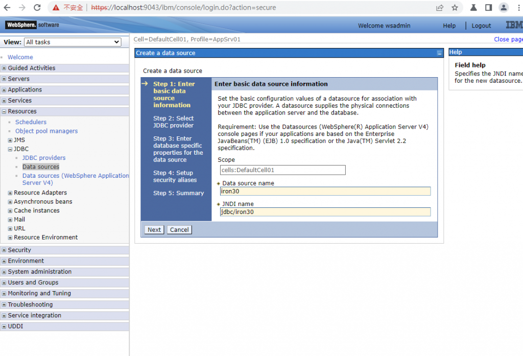Image resolution: width=523 pixels, height=356 pixels.
Task: Minimize the Create a data source panel
Action: point(439,53)
